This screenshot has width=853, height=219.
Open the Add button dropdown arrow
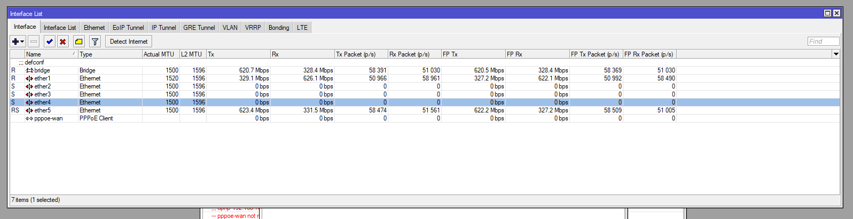coord(22,42)
